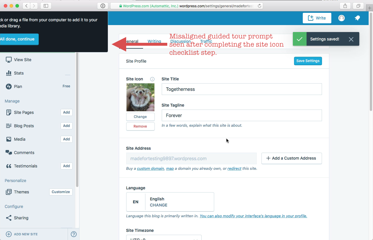Click the View Site monitor icon
373x240 pixels.
tap(9, 60)
